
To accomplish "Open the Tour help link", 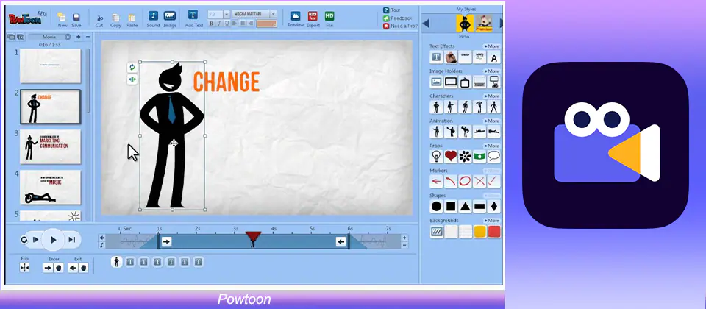I will coord(392,10).
